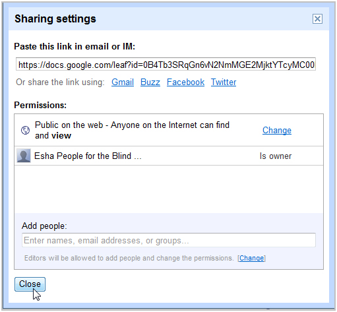Click the Add people label

click(x=44, y=226)
